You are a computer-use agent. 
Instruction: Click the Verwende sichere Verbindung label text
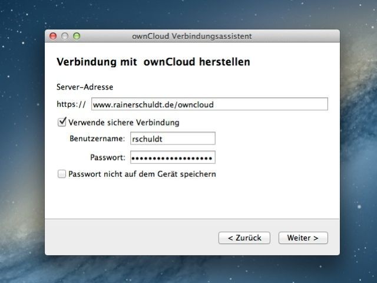(124, 123)
